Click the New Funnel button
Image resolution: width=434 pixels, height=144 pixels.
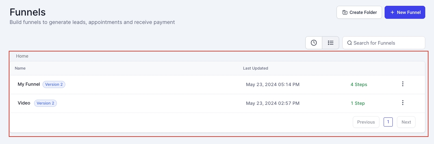click(x=405, y=12)
